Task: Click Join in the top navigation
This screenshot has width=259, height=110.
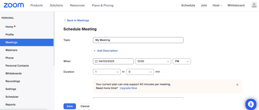Action: pyautogui.click(x=204, y=5)
